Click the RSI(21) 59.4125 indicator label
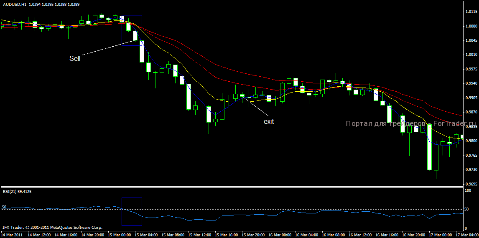 [x=17, y=192]
